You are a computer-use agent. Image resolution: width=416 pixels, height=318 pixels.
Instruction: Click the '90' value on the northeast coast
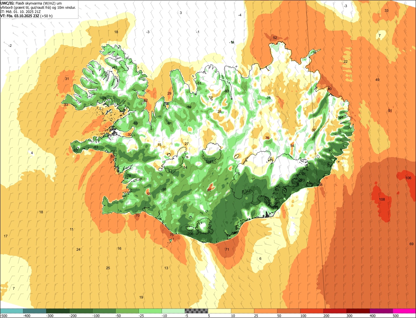tap(330, 89)
